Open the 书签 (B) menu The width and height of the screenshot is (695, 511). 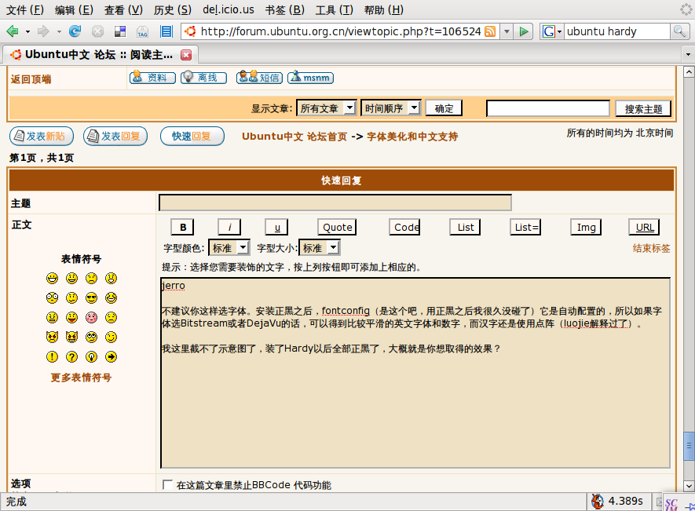point(285,9)
